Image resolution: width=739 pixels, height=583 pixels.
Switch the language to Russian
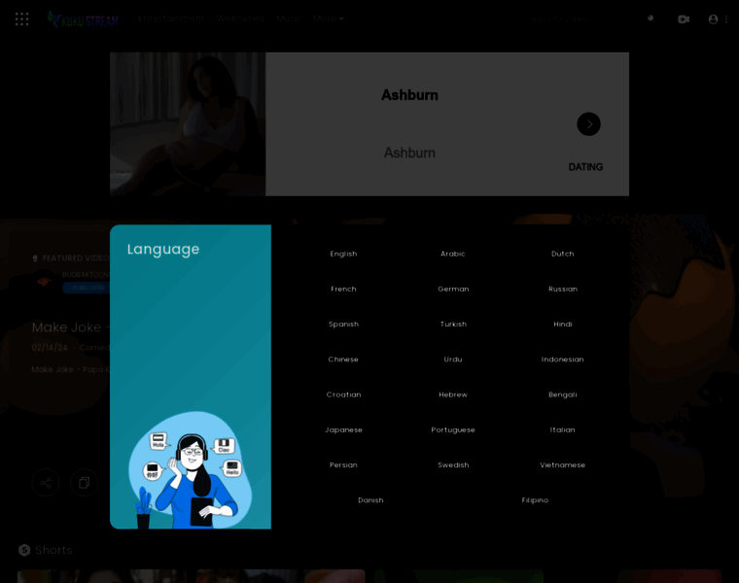[563, 290]
